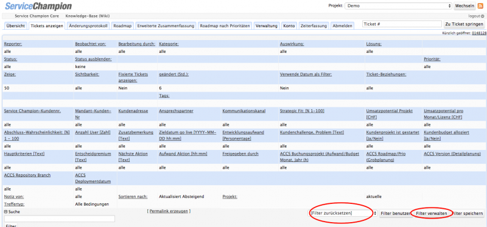Click the Filter button below search
Viewport: 487px width, 227px height.
[11, 225]
